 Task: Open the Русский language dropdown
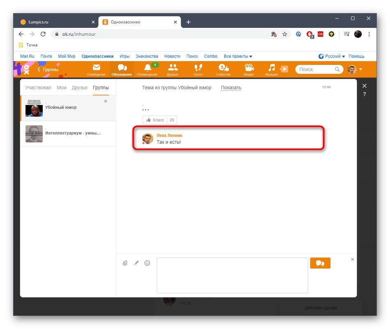click(332, 56)
